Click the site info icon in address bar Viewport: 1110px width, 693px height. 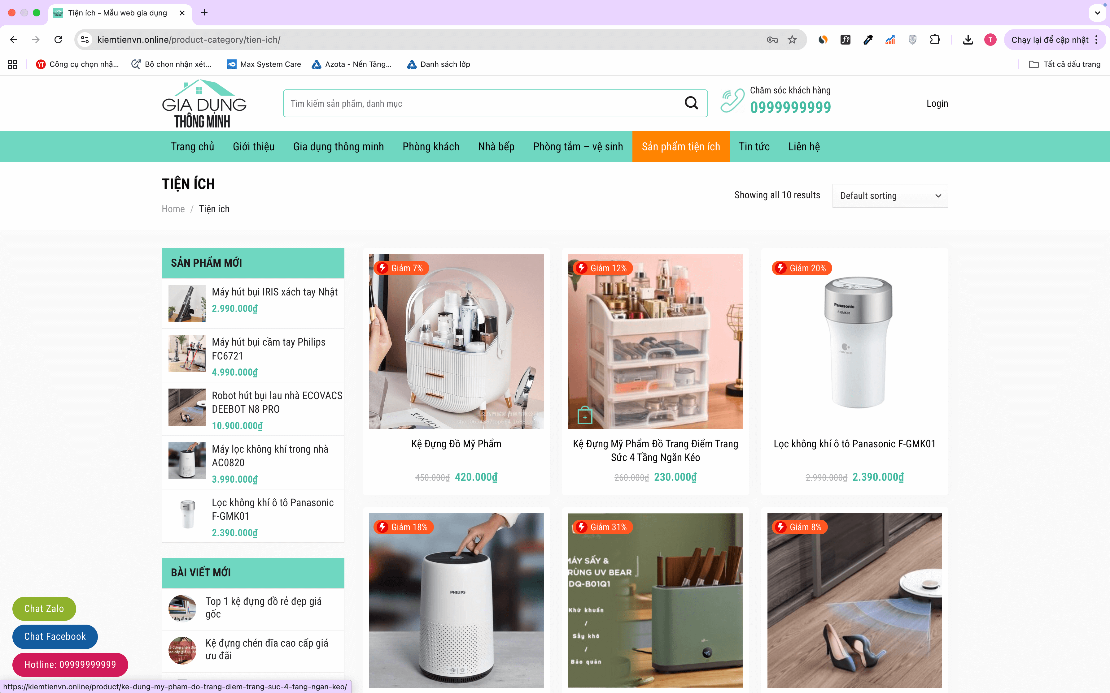(x=85, y=40)
